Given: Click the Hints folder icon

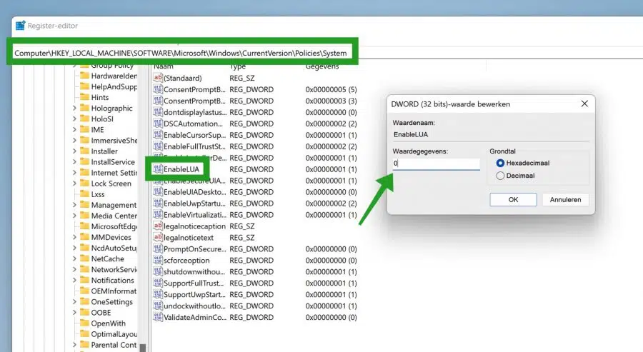Looking at the screenshot, I should (84, 97).
